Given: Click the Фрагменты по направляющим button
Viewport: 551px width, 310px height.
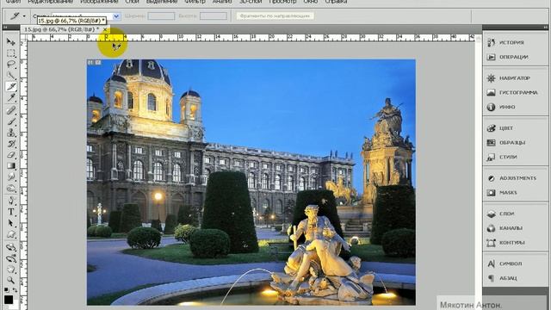Looking at the screenshot, I should coord(275,15).
